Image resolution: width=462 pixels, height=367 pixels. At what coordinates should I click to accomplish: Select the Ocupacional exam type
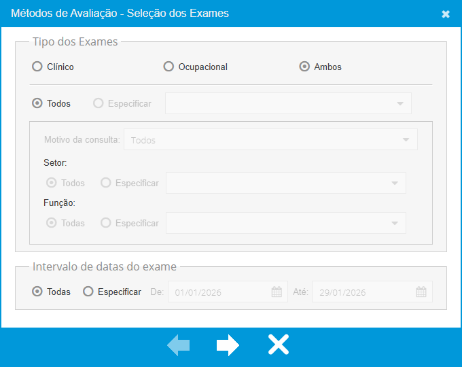[168, 67]
